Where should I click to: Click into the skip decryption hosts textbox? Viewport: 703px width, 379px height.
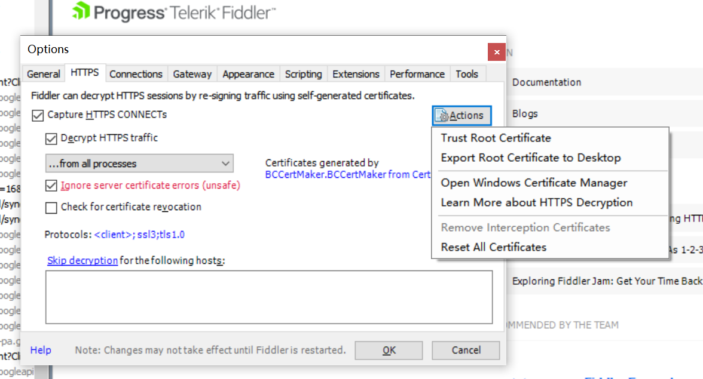coord(268,297)
